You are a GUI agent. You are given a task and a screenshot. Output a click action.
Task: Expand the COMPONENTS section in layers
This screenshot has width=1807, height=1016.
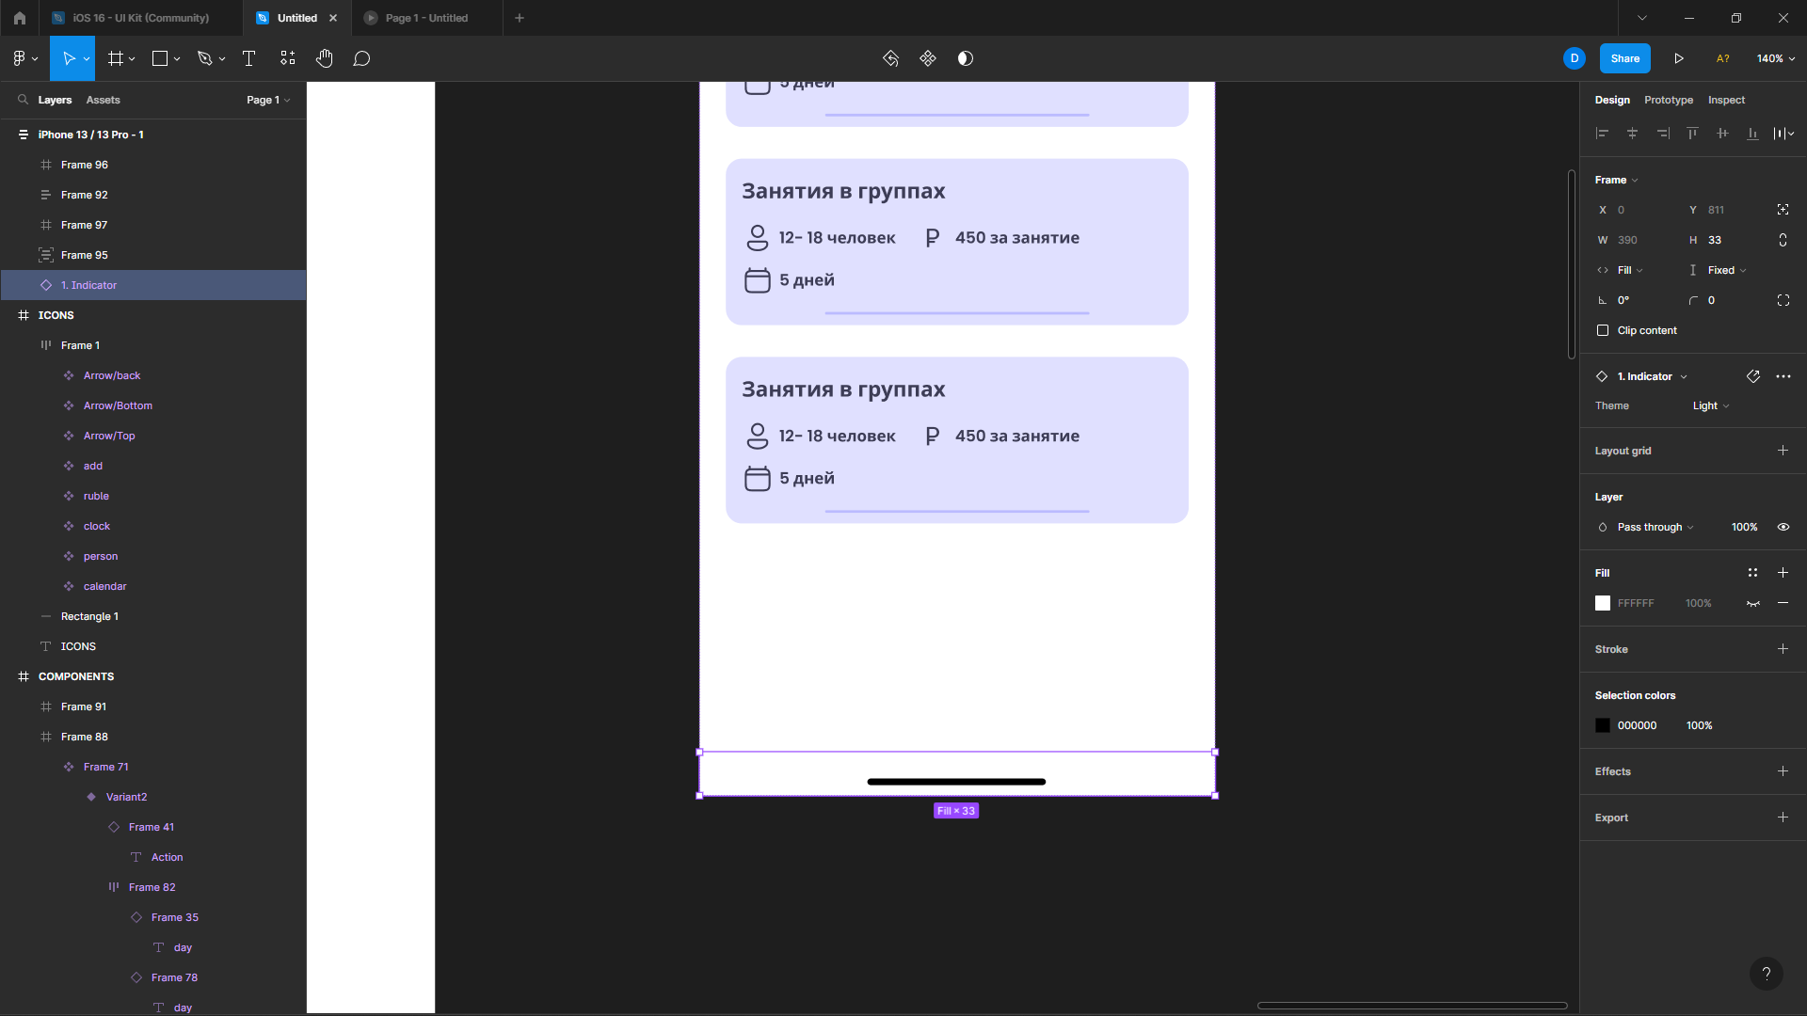24,676
